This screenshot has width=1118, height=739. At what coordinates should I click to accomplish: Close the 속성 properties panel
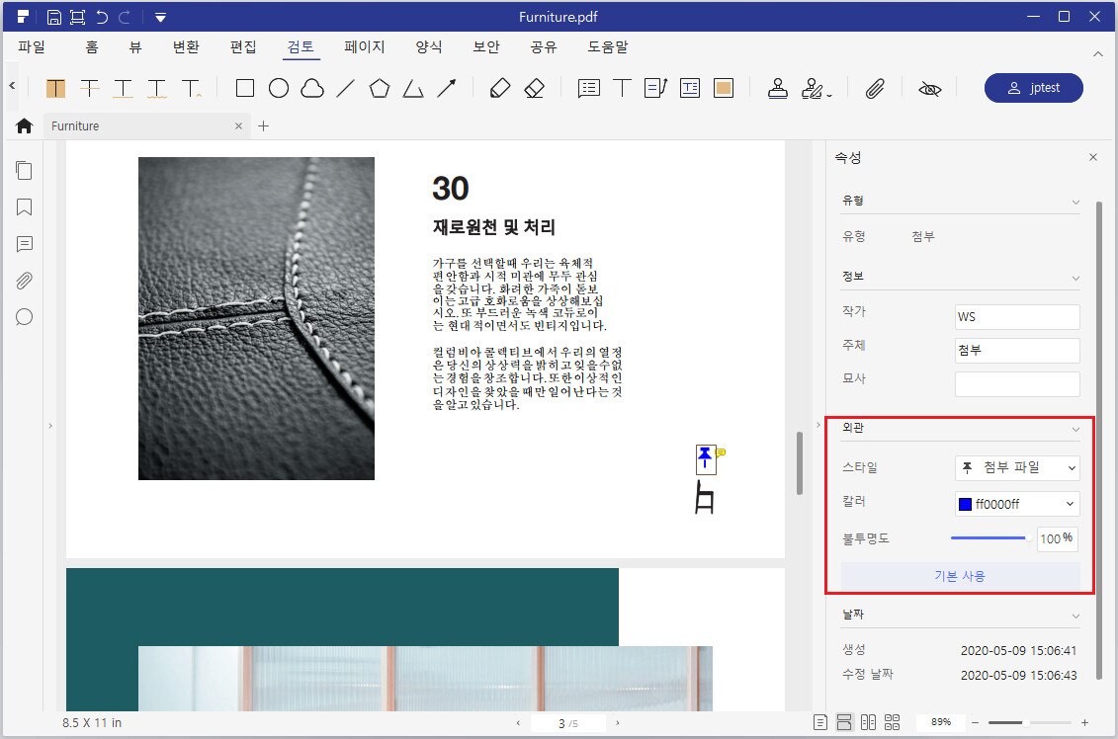click(x=1093, y=157)
